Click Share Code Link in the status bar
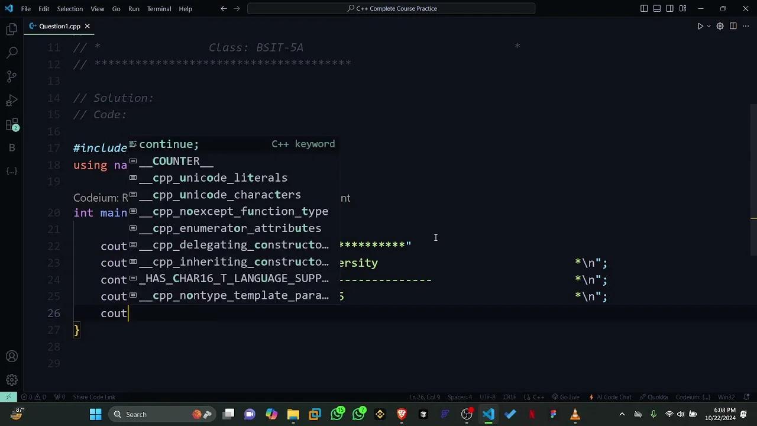757x426 pixels. pos(94,397)
